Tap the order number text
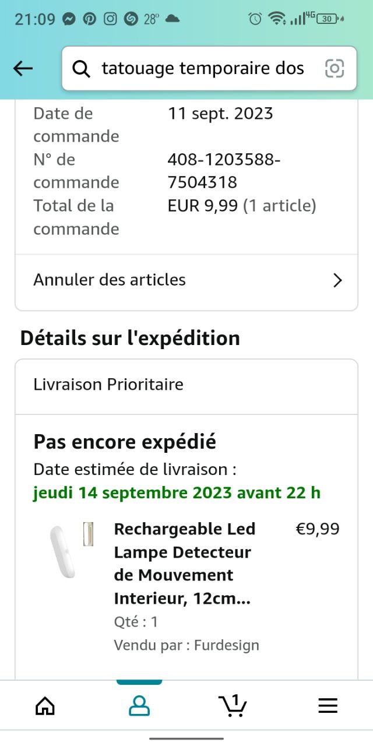Image resolution: width=373 pixels, height=746 pixels. (x=224, y=171)
